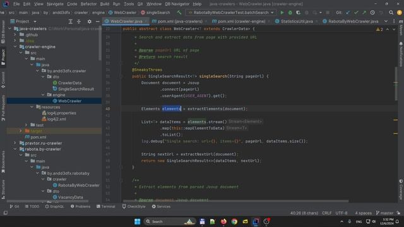Image resolution: width=404 pixels, height=227 pixels.
Task: Click Project panel vertical scrollbar
Action: 100,44
